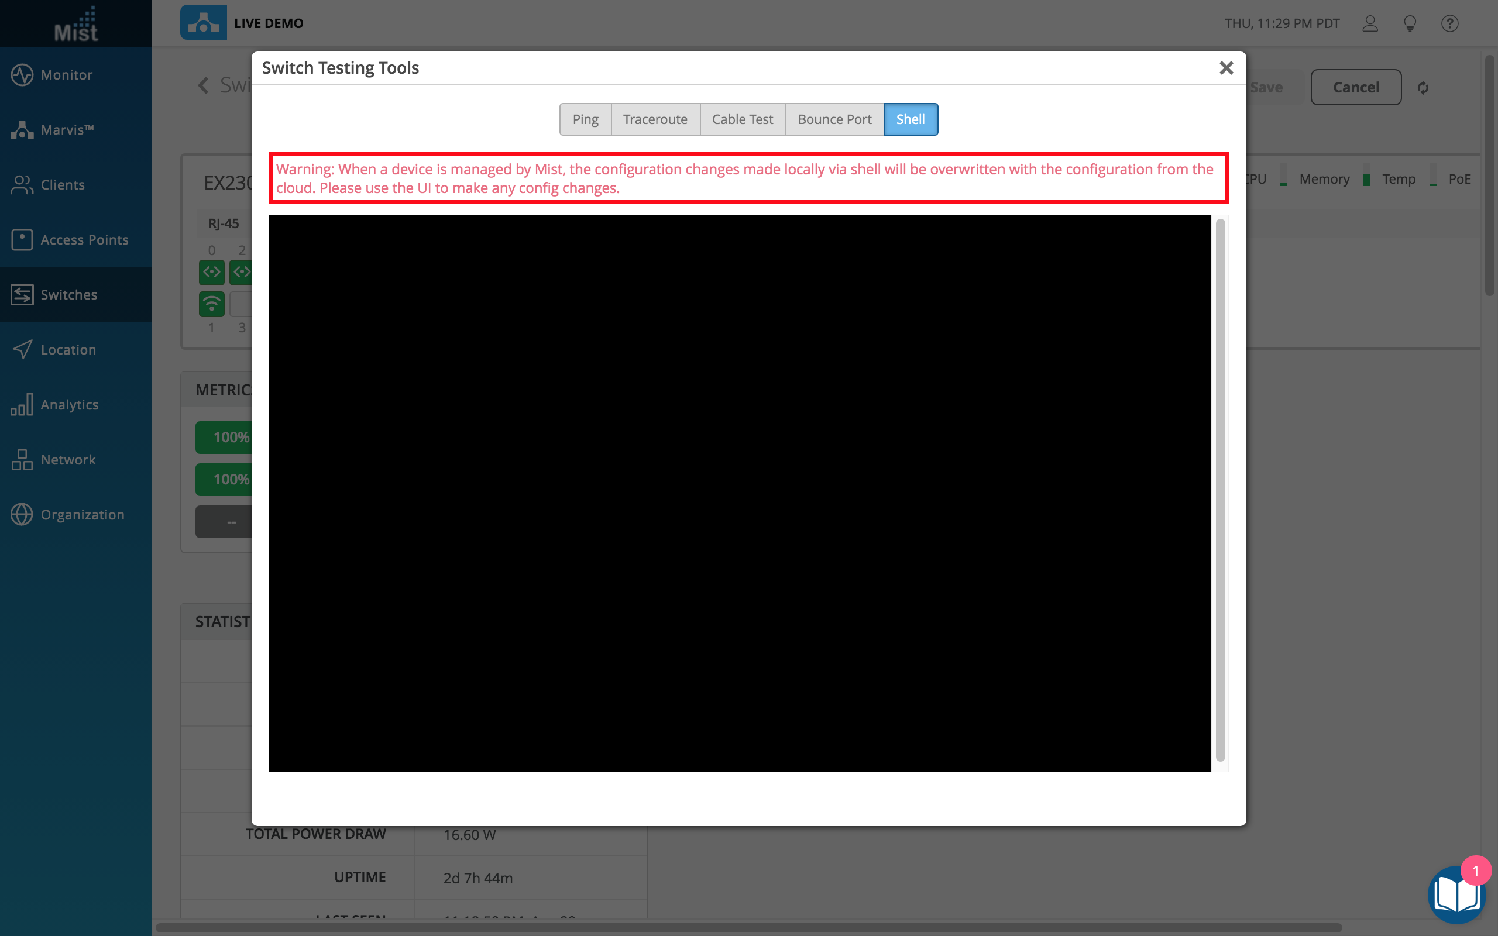This screenshot has height=936, width=1498.
Task: Open the help book chat widget
Action: (1455, 894)
